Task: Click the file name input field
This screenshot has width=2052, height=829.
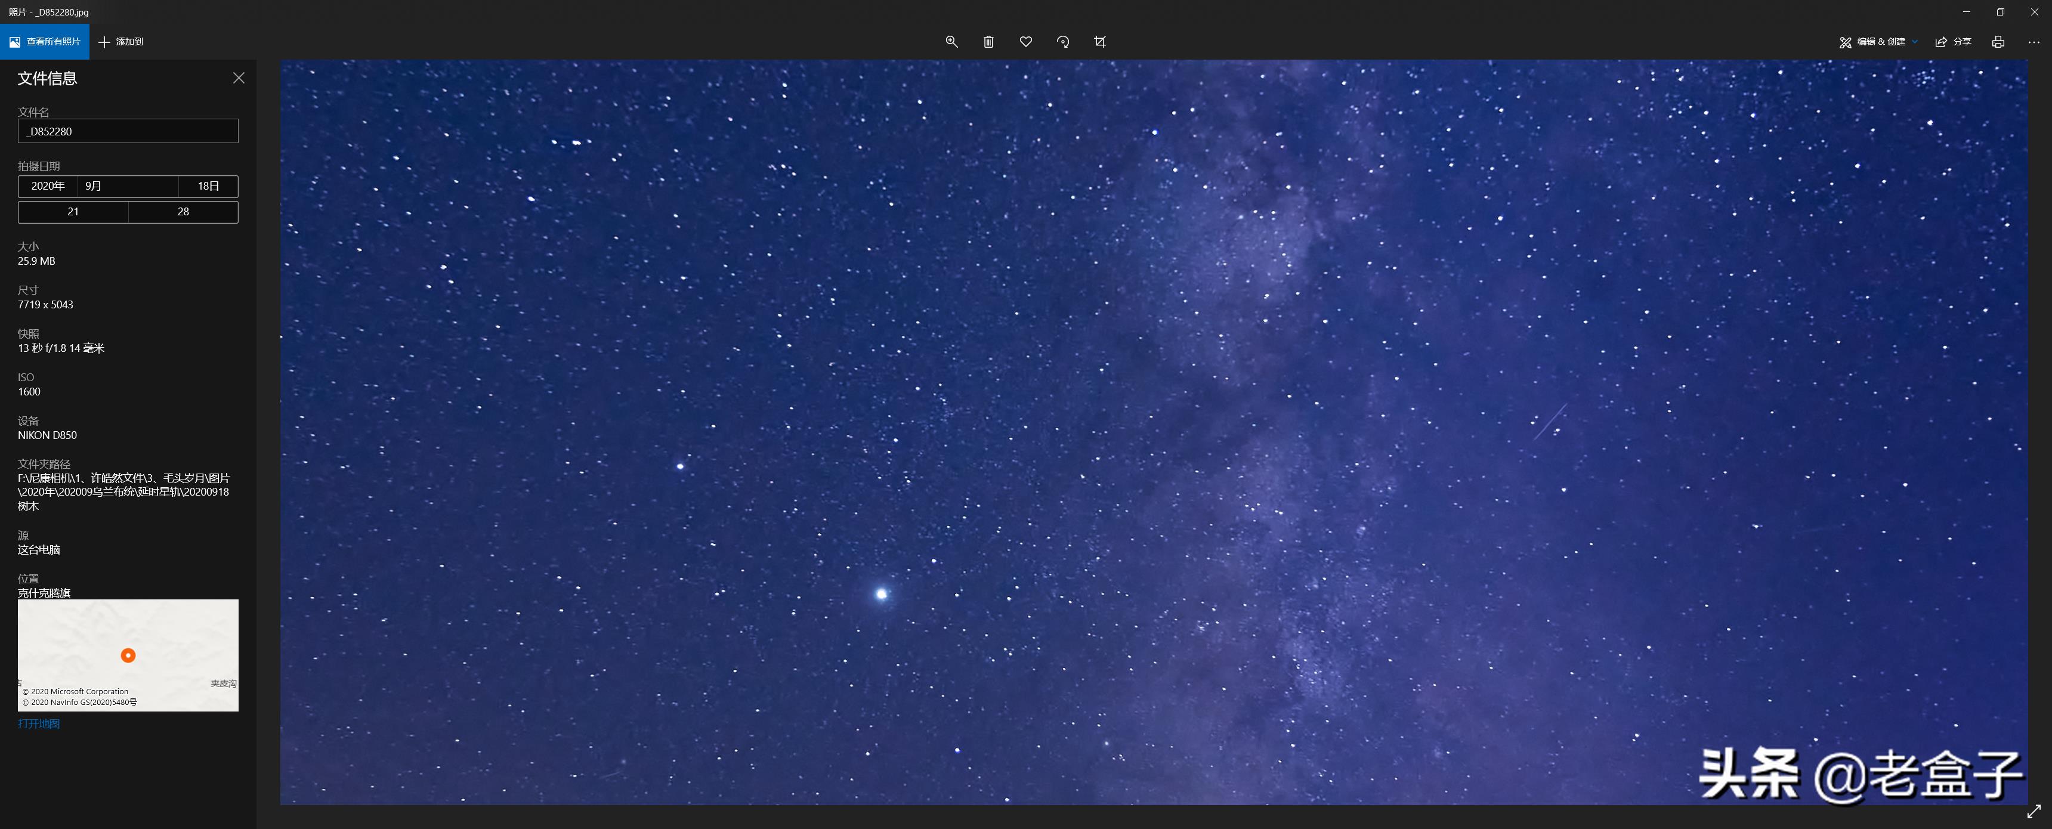Action: coord(128,131)
